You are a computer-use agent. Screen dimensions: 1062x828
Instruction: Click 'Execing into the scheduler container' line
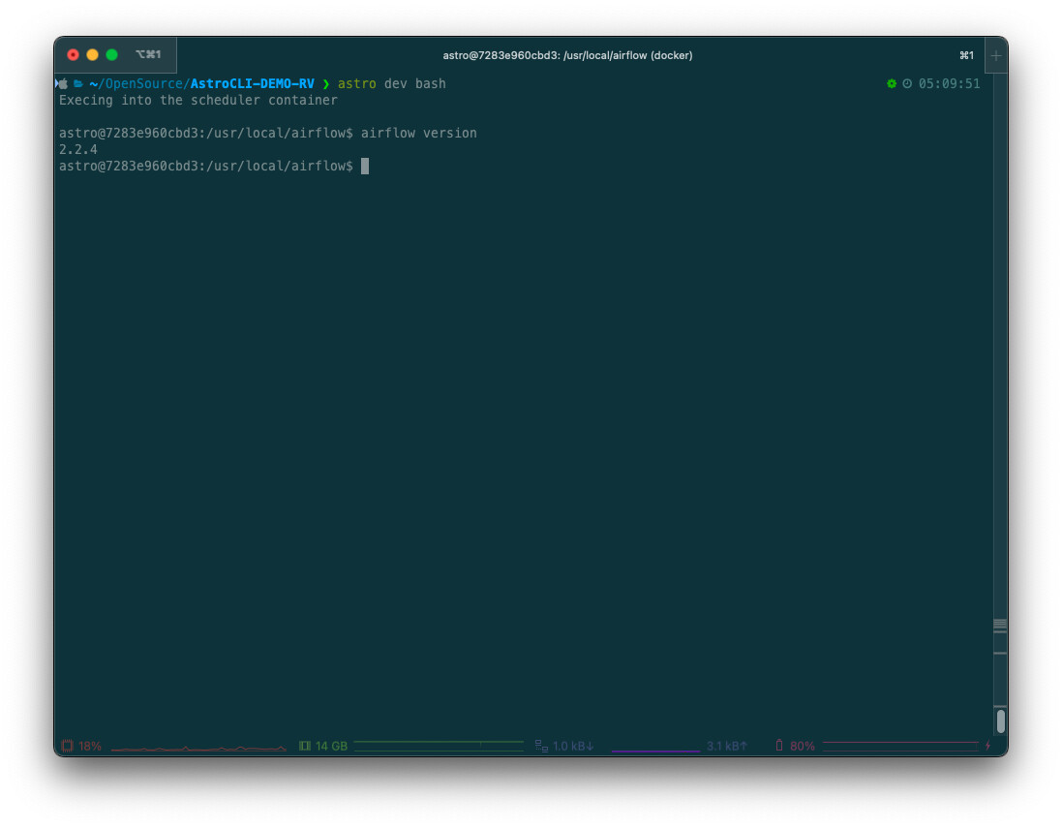pyautogui.click(x=197, y=101)
